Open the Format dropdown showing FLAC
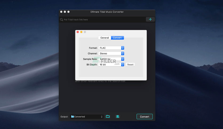Screen dimensions: 223x129 coord(111,48)
